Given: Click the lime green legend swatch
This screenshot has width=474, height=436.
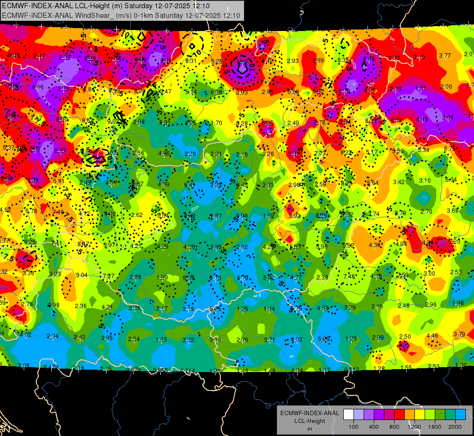Looking at the screenshot, I should click(x=430, y=415).
